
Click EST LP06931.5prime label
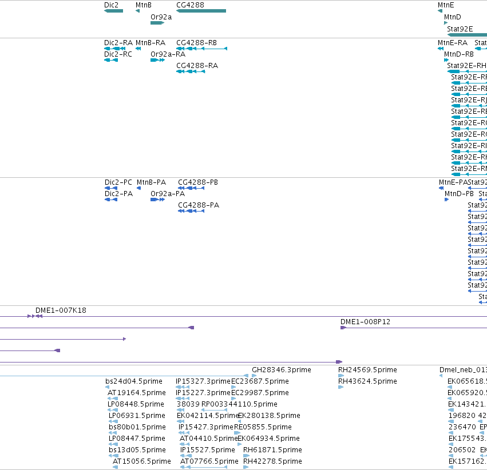[x=137, y=416]
